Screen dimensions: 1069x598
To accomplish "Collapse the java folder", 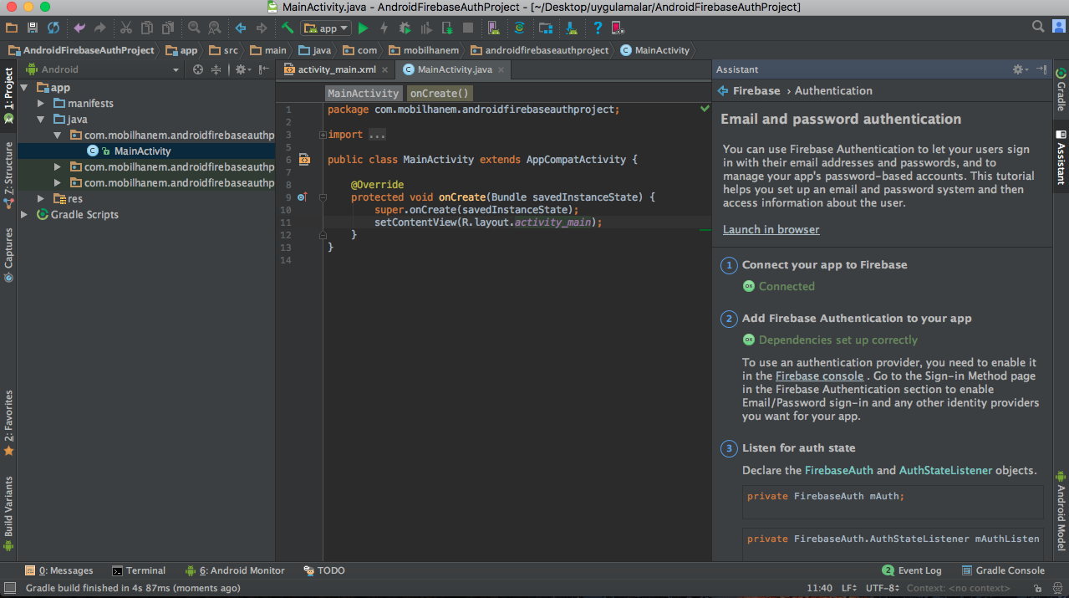I will coord(41,120).
